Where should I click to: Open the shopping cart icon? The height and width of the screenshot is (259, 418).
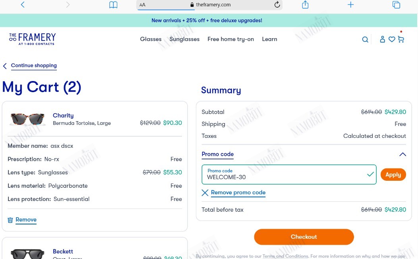pyautogui.click(x=401, y=39)
